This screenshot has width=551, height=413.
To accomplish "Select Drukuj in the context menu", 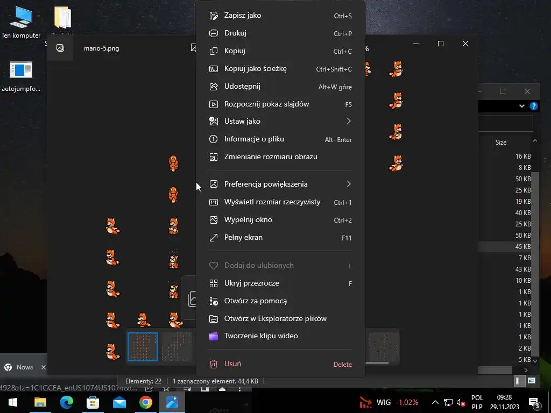I will [x=280, y=33].
